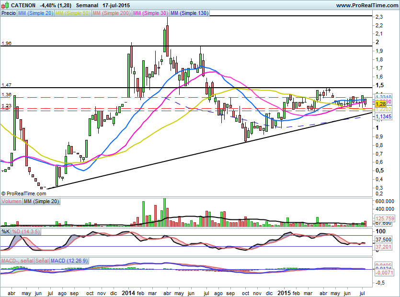Open the %D (14 3 5) indicator label
Screen dimensions: 400x297
pyautogui.click(x=27, y=232)
